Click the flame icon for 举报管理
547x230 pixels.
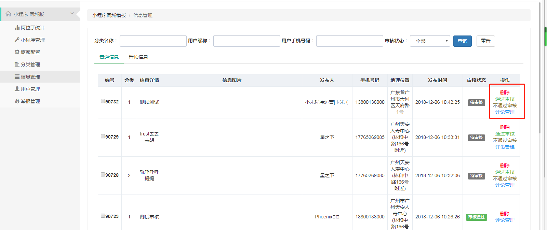[x=17, y=101]
